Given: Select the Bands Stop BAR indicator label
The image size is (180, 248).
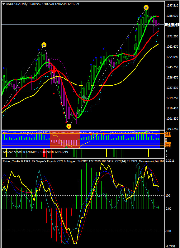Looking at the screenshot, I should click(16, 133).
